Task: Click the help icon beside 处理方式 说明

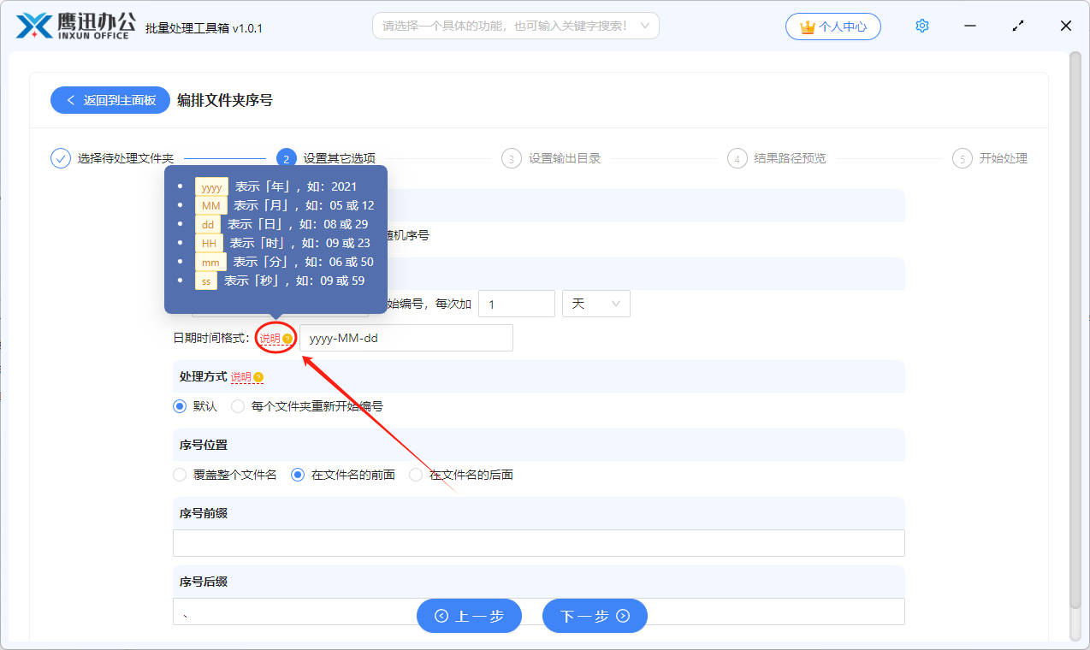Action: click(258, 377)
